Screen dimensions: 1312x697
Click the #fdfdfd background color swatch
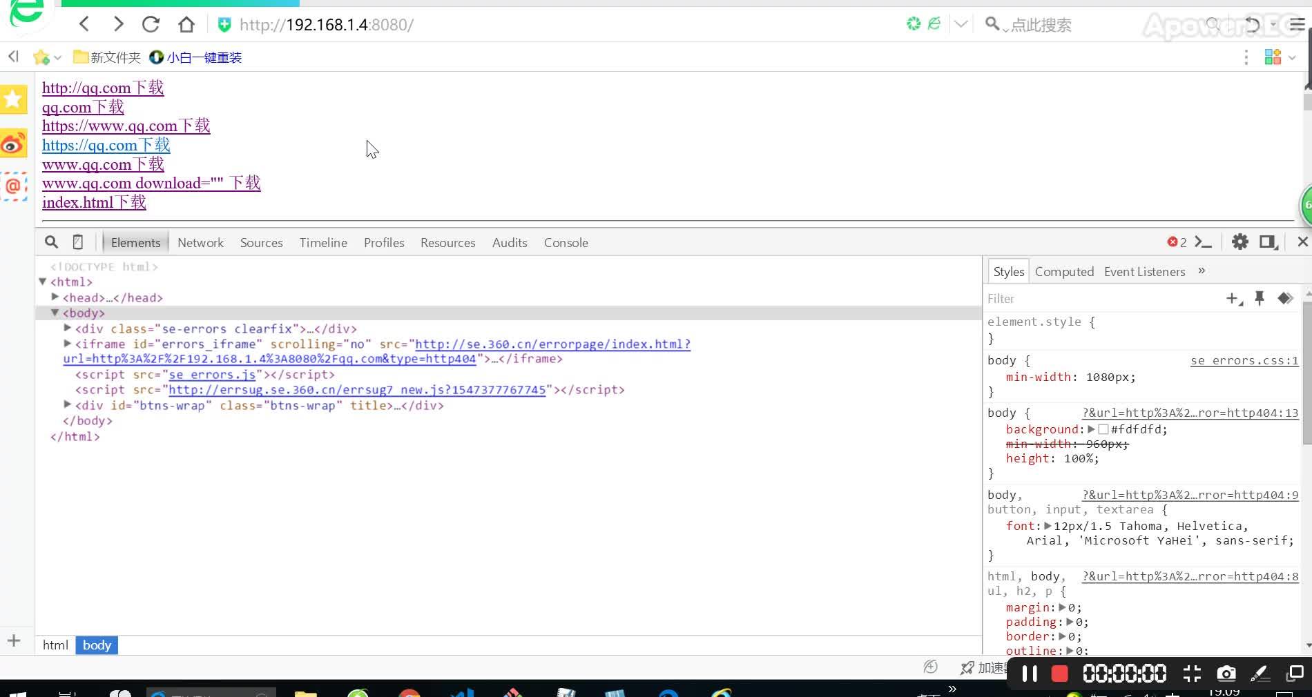pyautogui.click(x=1103, y=429)
